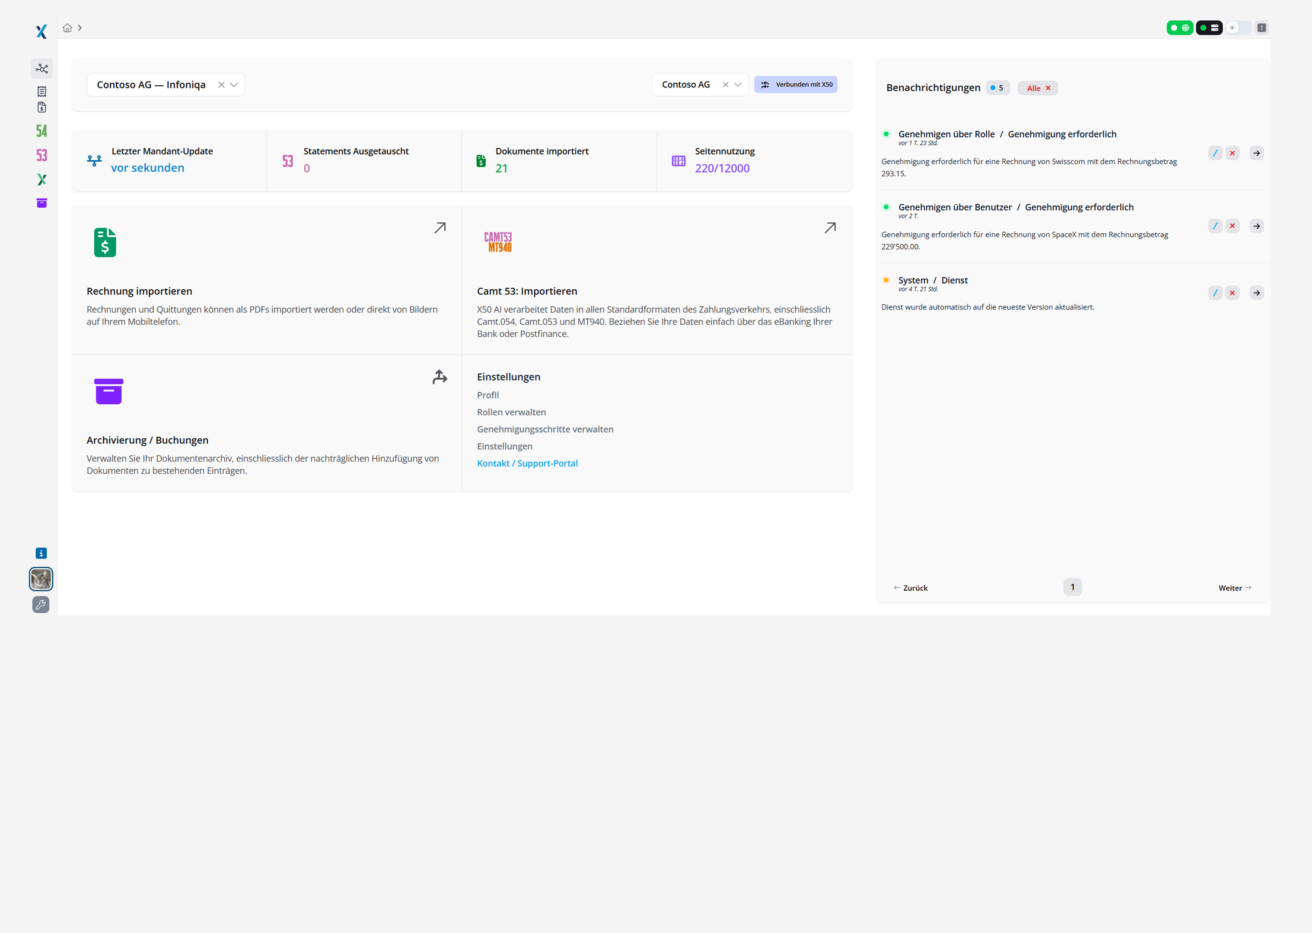Open the invoice document sidebar icon
Viewport: 1312px width, 933px height.
point(42,108)
